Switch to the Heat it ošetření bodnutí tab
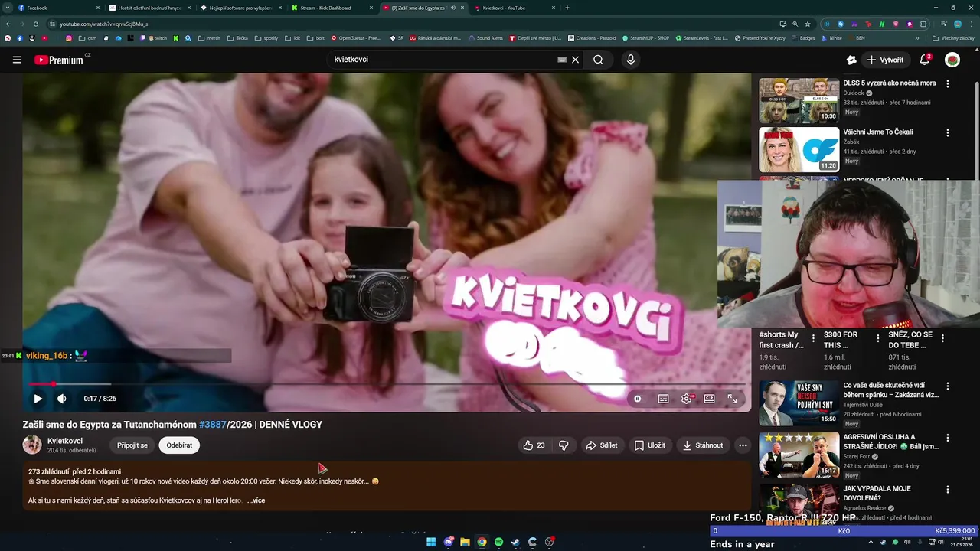Image resolution: width=980 pixels, height=551 pixels. click(150, 8)
